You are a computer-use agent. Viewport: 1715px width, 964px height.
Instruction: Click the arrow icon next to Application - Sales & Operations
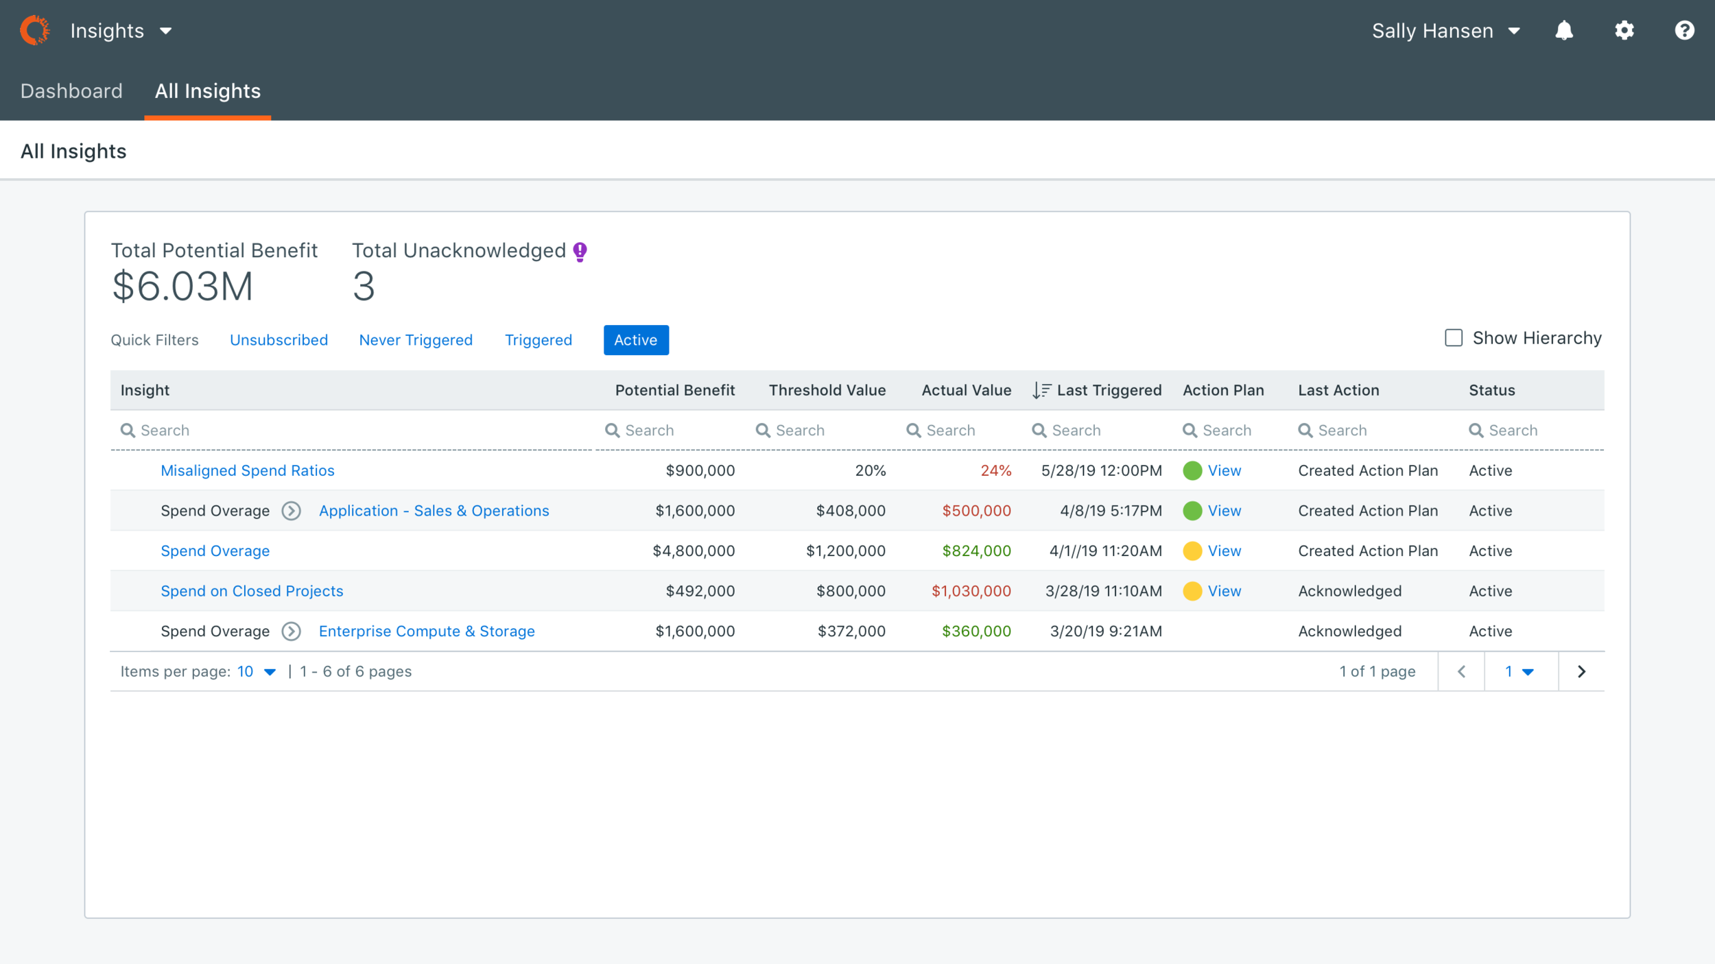point(292,511)
